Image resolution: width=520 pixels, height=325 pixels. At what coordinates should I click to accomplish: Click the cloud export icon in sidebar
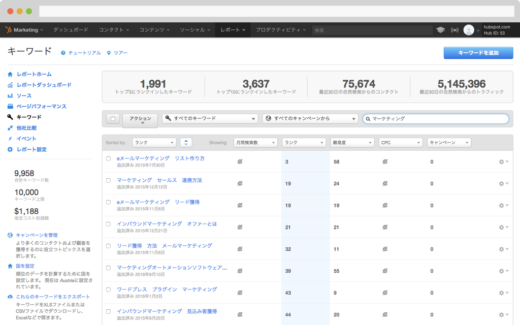coord(10,297)
